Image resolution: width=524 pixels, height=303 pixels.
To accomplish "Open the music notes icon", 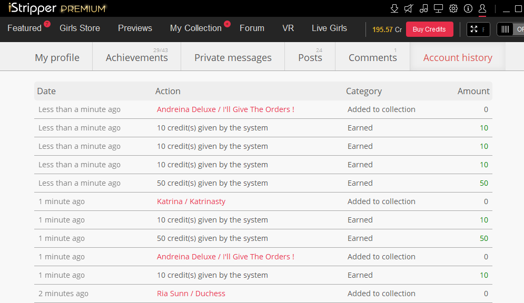I will click(423, 8).
